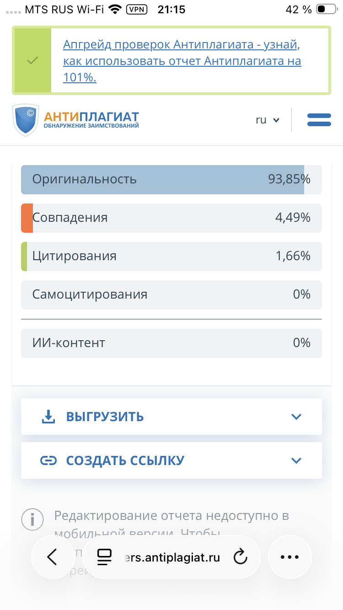Image resolution: width=343 pixels, height=610 pixels.
Task: Click the info icon next to the editing notice
Action: tap(32, 519)
